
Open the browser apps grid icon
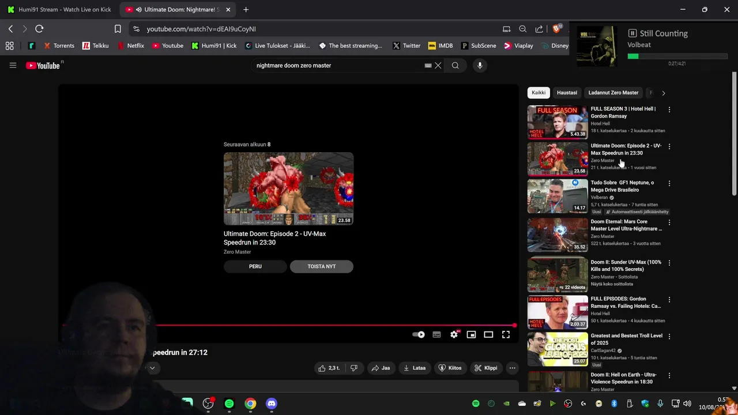9,46
